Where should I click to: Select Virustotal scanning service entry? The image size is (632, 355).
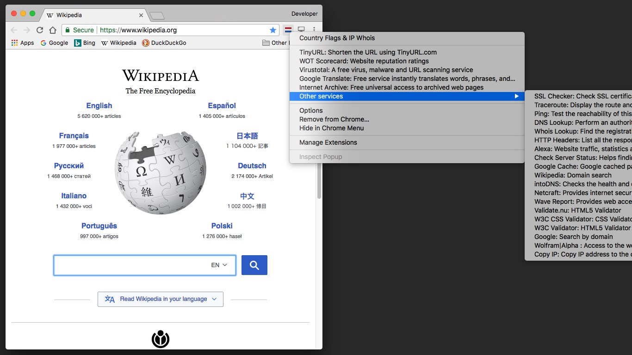click(407, 70)
